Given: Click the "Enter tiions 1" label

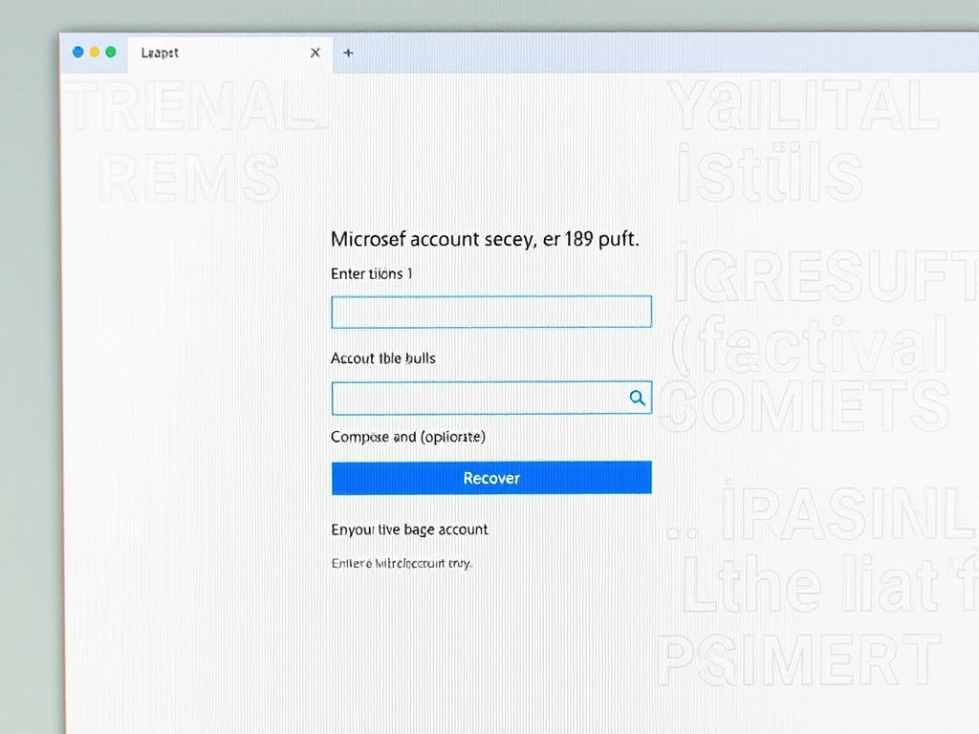Looking at the screenshot, I should pos(372,274).
